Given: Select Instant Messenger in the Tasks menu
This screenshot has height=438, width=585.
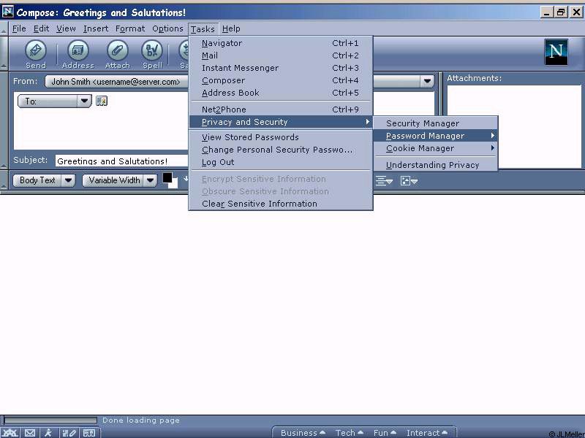Looking at the screenshot, I should tap(281, 68).
